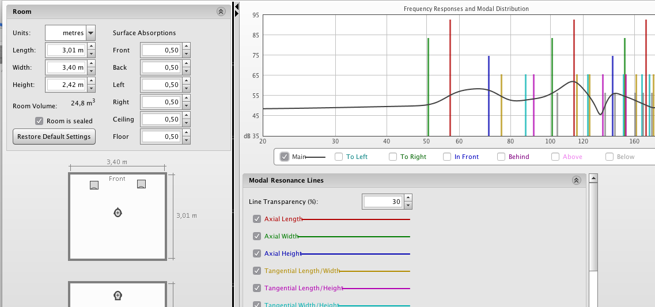Select listener head icon in lower room view
Screen dimensions: 655x307
click(x=118, y=295)
